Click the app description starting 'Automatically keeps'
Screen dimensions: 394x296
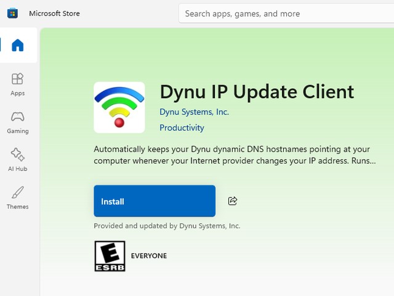235,155
